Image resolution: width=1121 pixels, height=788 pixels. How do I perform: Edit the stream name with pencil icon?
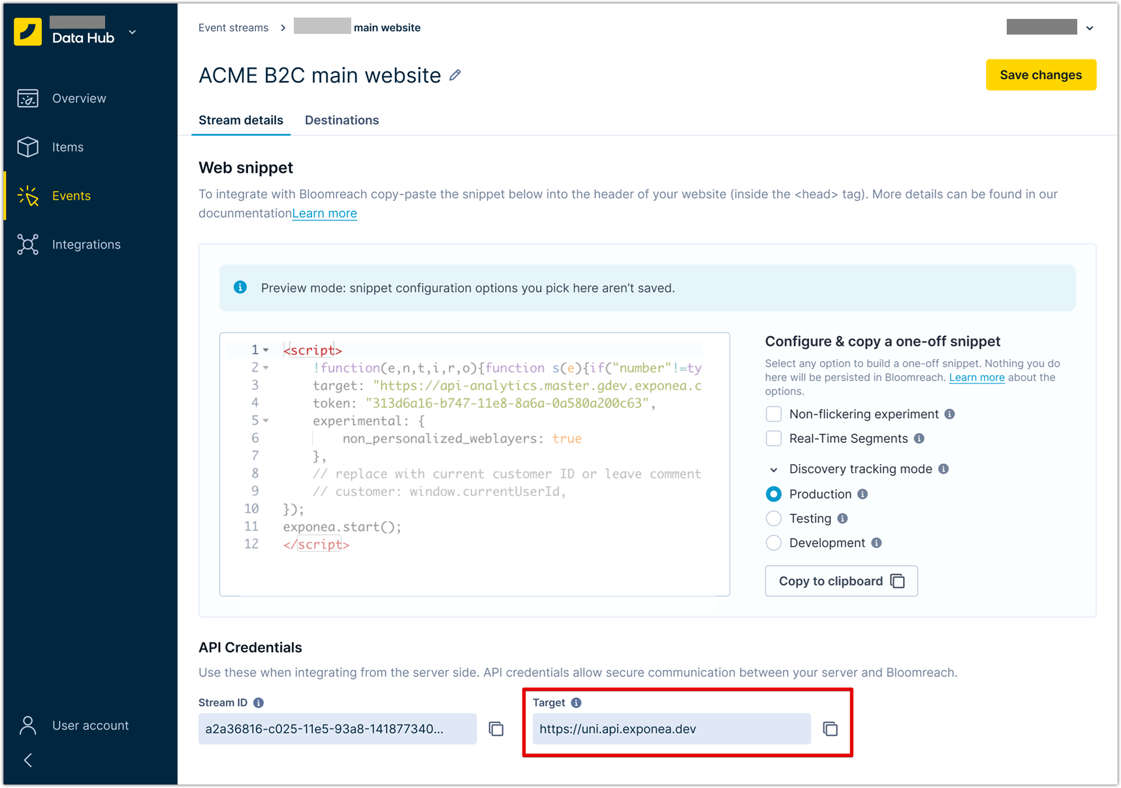[x=455, y=76]
